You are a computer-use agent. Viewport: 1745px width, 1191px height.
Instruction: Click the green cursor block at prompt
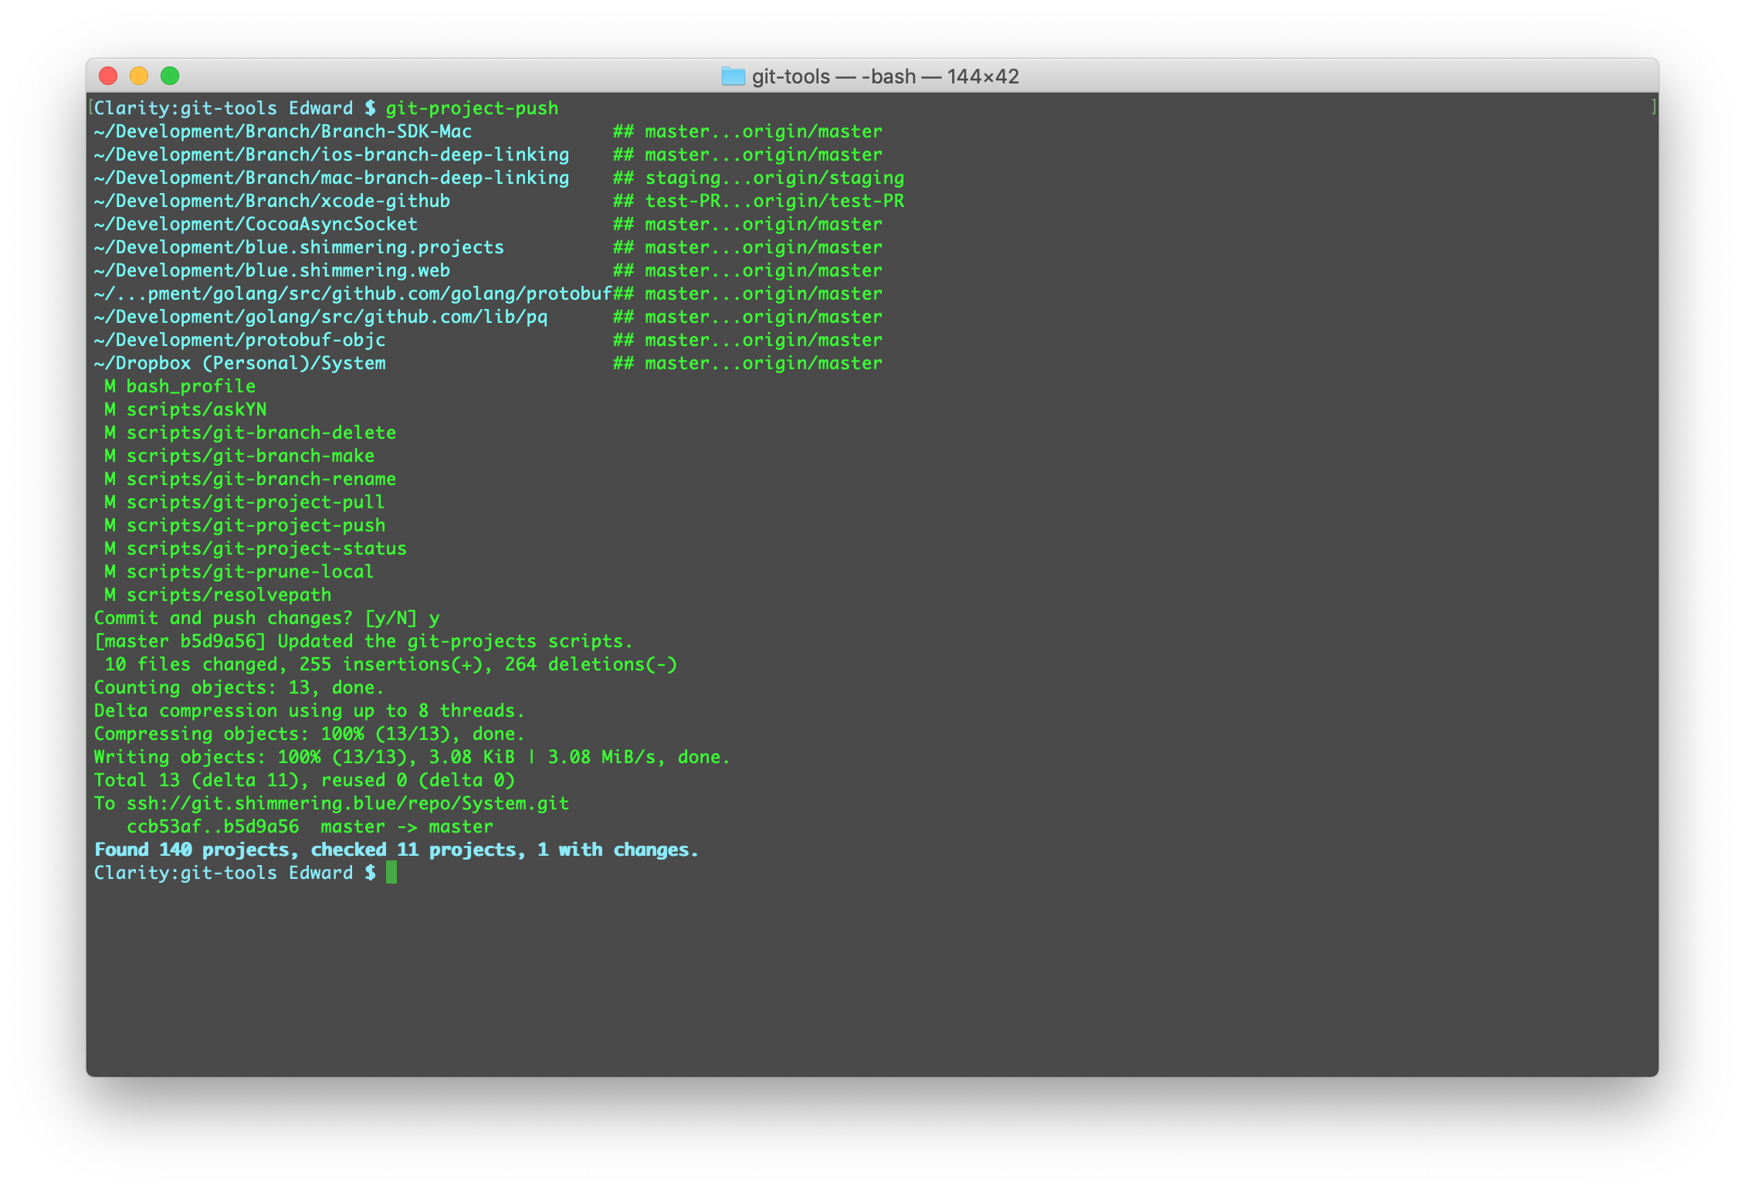pyautogui.click(x=391, y=873)
